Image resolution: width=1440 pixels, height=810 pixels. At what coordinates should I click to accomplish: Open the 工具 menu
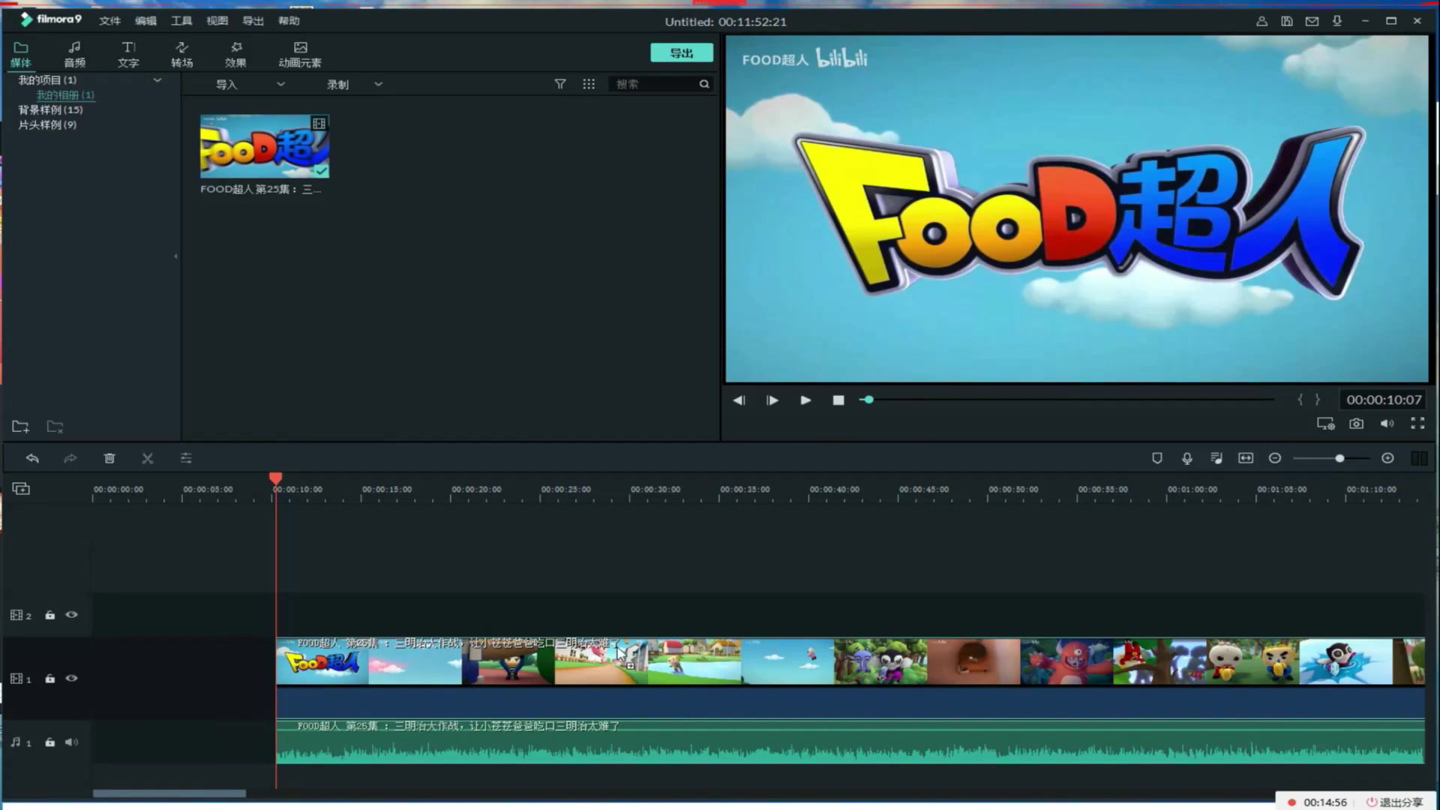pos(181,21)
